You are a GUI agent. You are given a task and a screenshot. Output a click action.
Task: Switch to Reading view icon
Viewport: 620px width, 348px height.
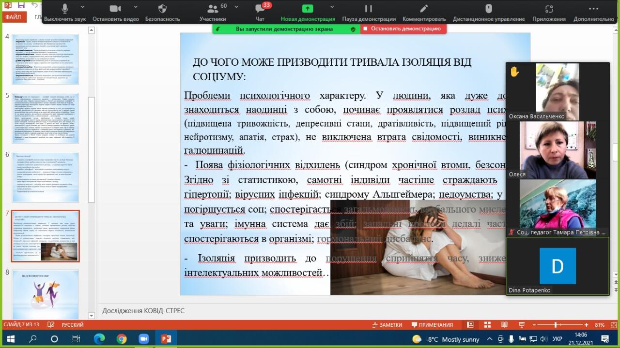point(504,325)
